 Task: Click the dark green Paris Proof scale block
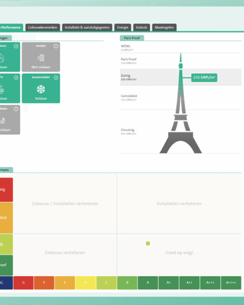click(x=7, y=265)
